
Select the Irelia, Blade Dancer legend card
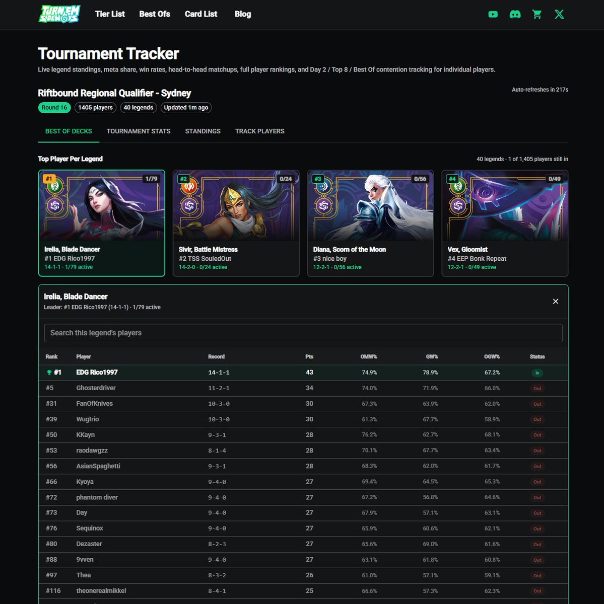pos(102,223)
